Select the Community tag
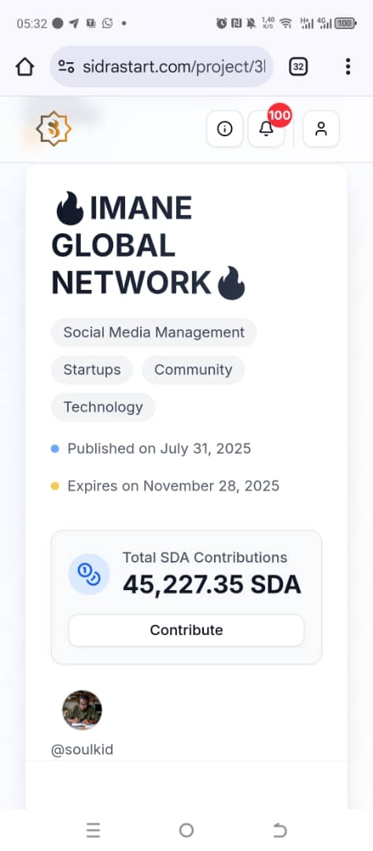373x851 pixels. 194,370
